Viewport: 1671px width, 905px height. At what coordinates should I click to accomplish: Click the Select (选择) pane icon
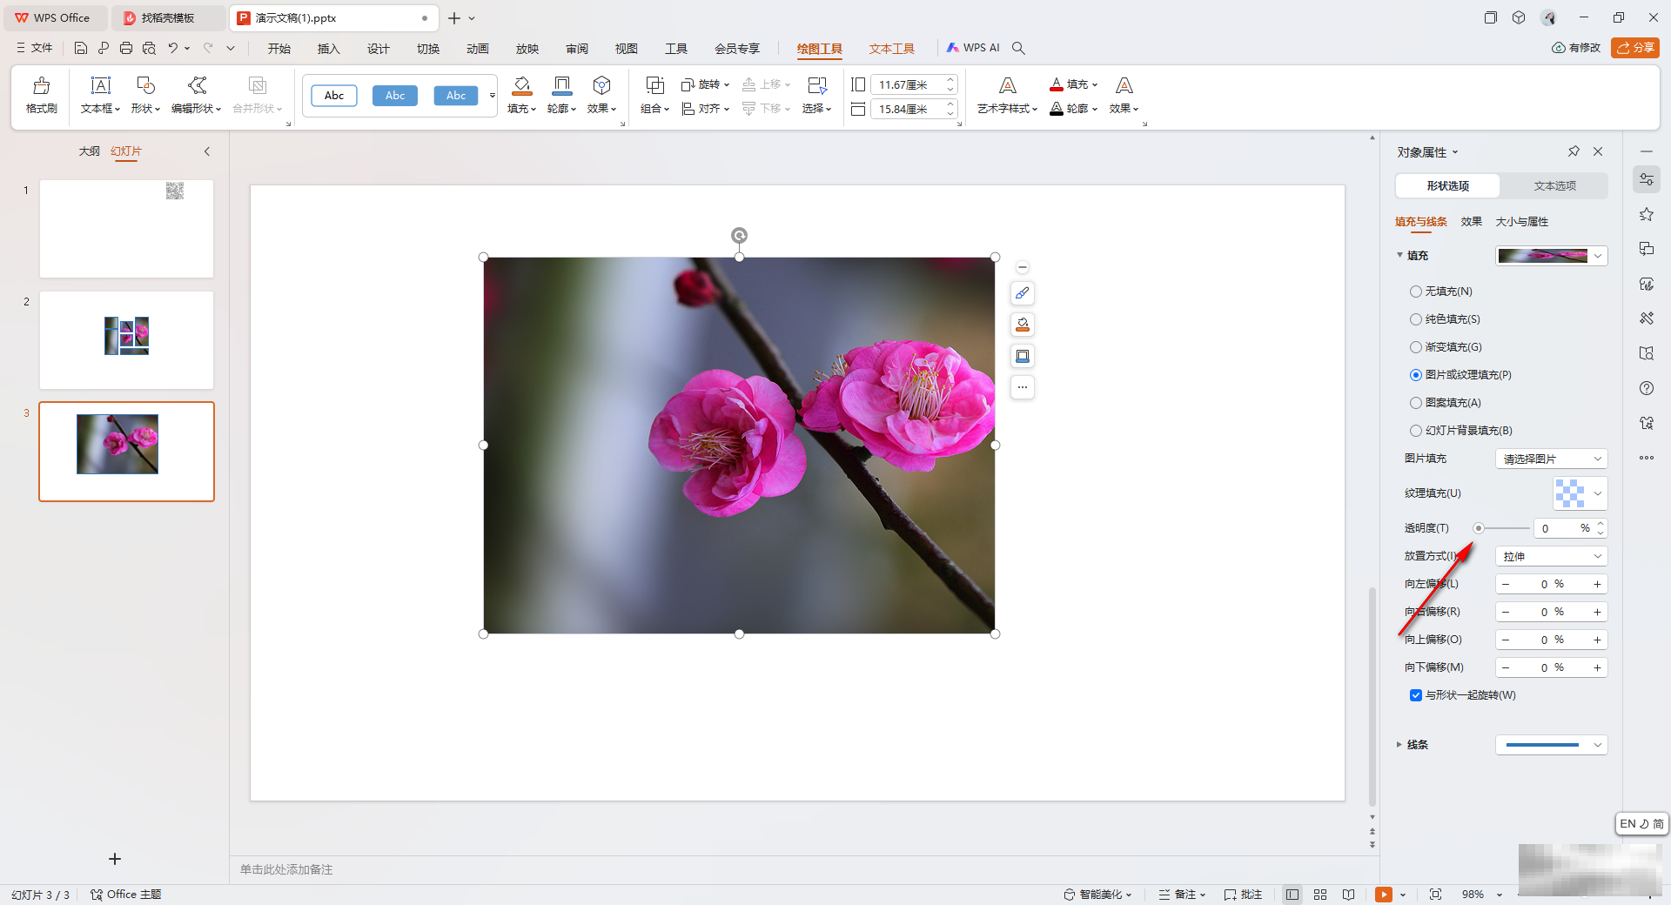(x=816, y=85)
